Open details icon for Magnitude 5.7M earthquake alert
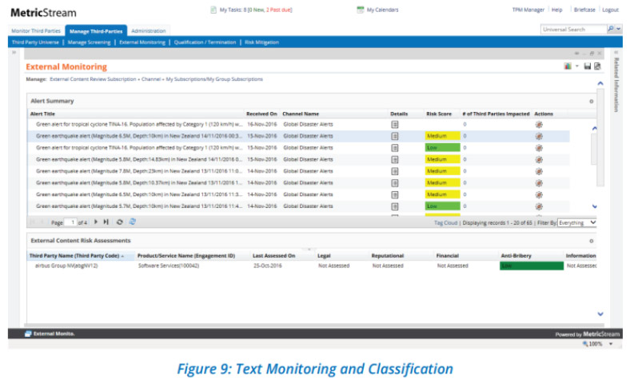 tap(395, 206)
